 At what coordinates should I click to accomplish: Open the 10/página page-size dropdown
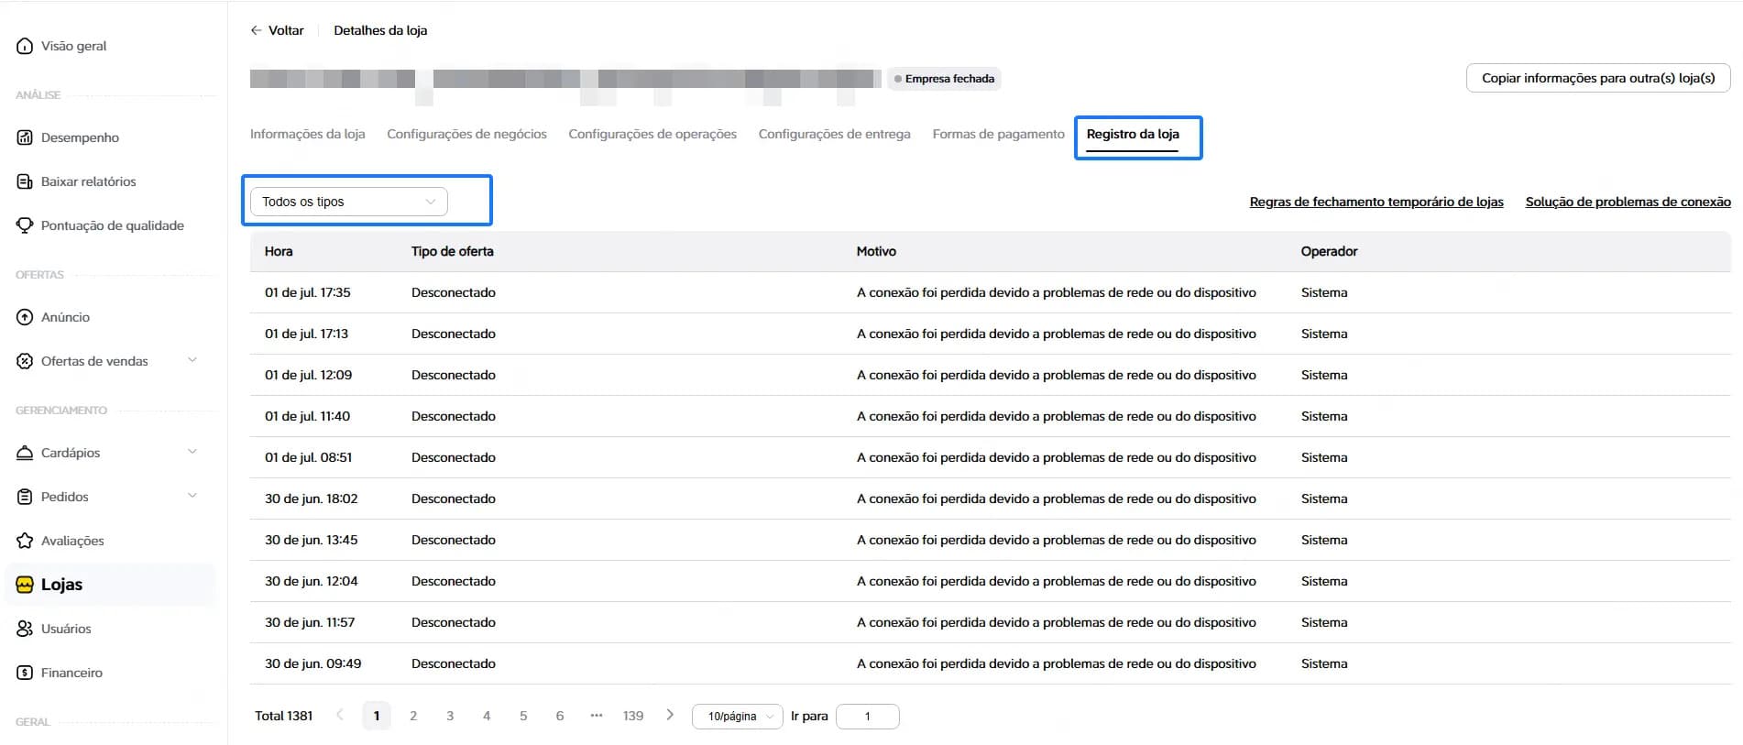pyautogui.click(x=738, y=716)
